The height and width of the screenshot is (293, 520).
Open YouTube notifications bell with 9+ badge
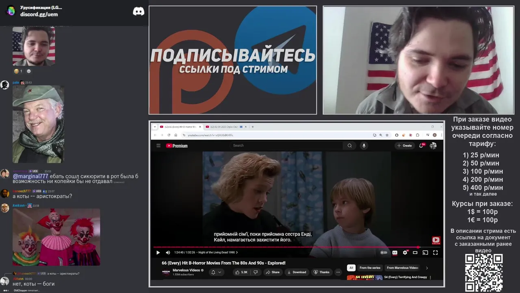[422, 146]
